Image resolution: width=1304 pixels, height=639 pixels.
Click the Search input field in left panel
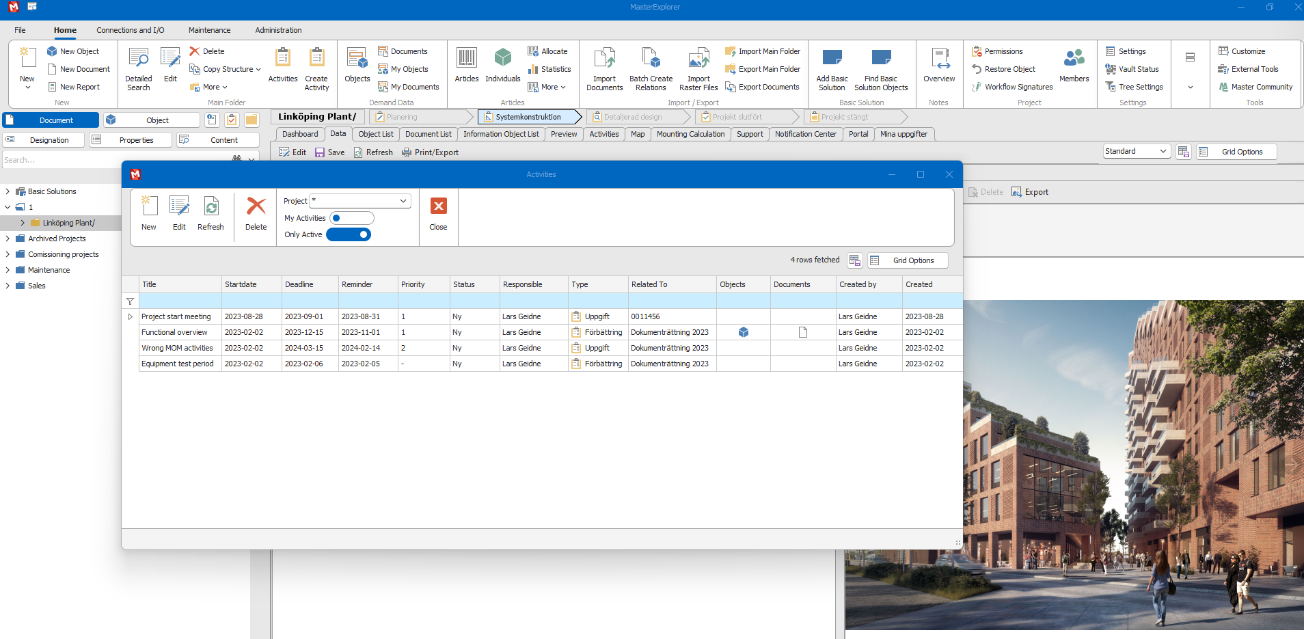pyautogui.click(x=116, y=160)
